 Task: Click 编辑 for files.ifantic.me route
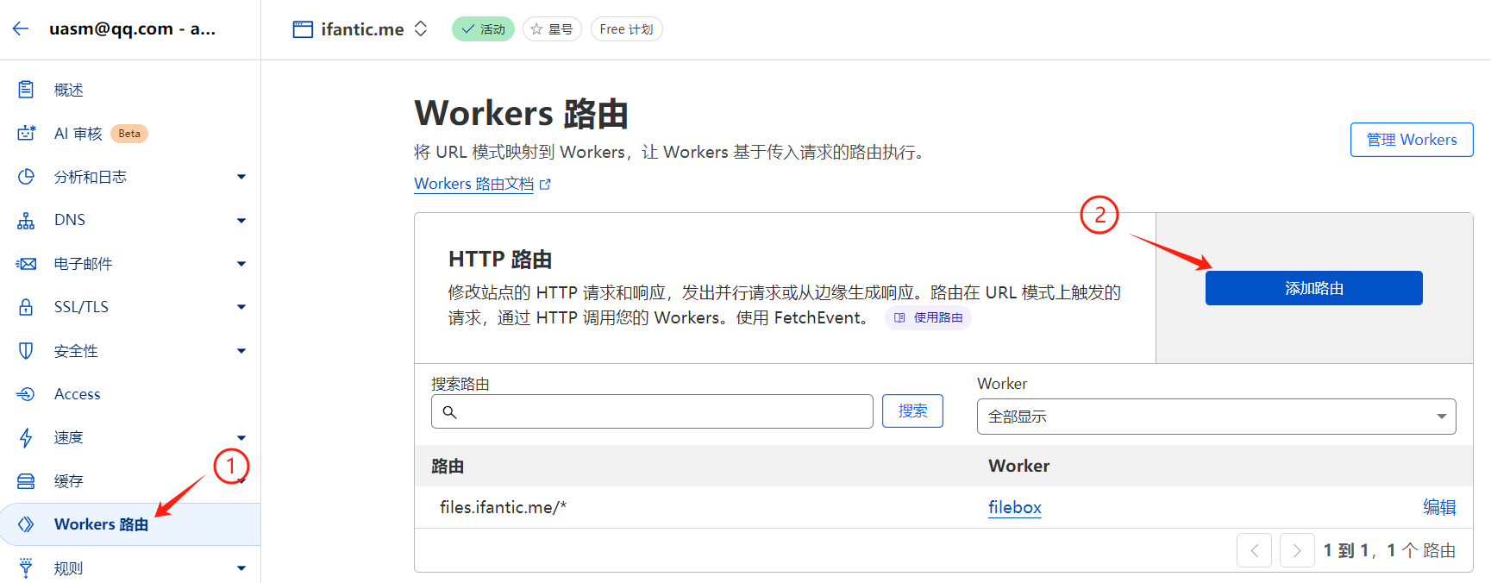click(x=1438, y=507)
